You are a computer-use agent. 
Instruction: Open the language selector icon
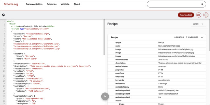pyautogui.click(x=199, y=15)
